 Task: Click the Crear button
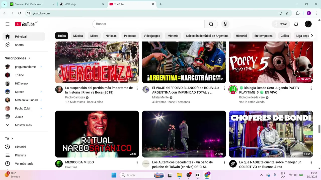[x=281, y=24]
